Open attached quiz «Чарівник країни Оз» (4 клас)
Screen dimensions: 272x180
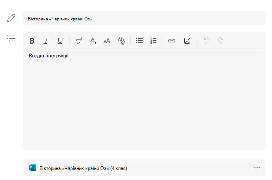click(x=144, y=168)
